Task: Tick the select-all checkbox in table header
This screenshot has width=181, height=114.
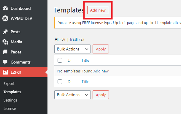Action: (x=60, y=60)
